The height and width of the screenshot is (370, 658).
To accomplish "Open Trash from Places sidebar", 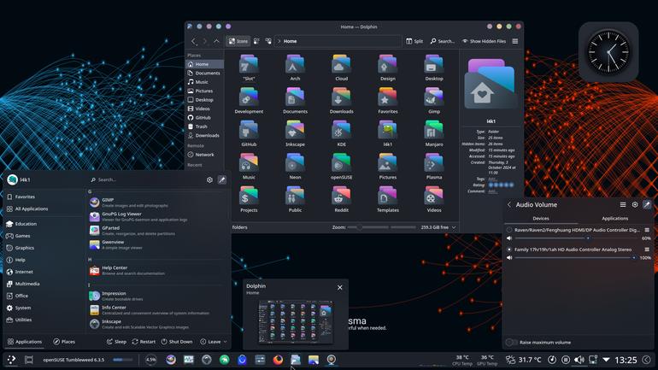I will click(x=204, y=126).
